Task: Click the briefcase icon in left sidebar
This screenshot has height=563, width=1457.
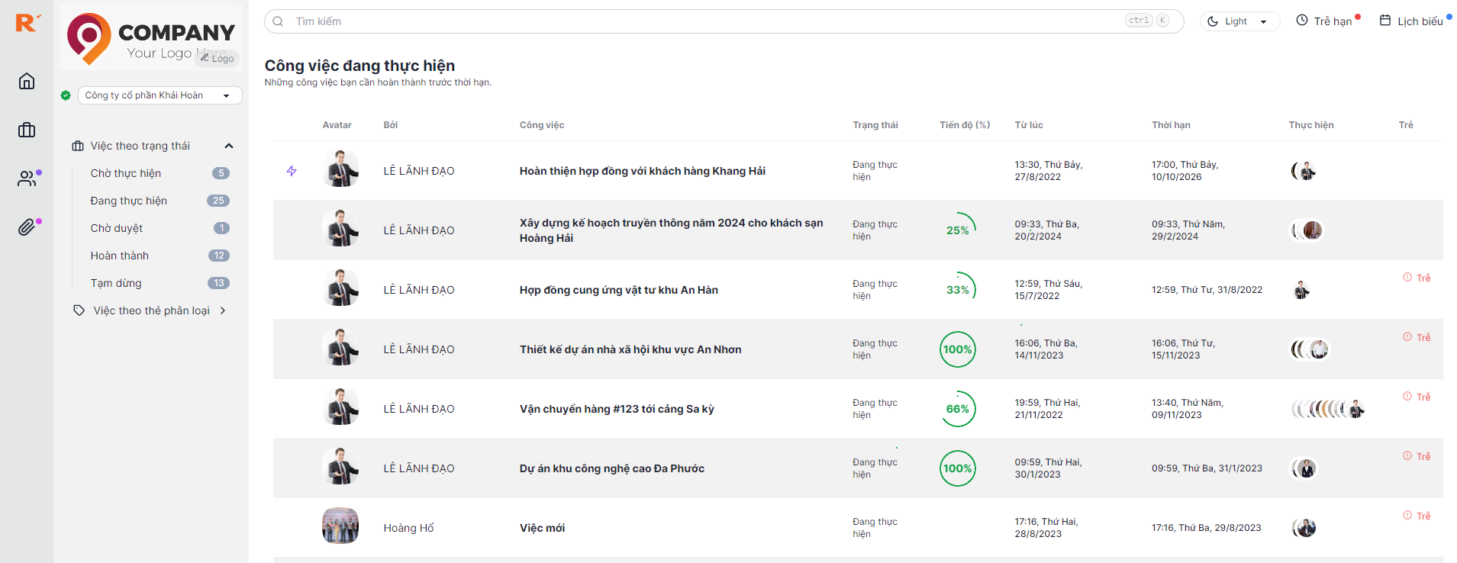Action: (27, 130)
